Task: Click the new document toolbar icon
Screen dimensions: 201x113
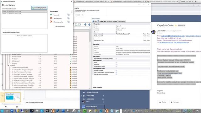Action: (76, 24)
